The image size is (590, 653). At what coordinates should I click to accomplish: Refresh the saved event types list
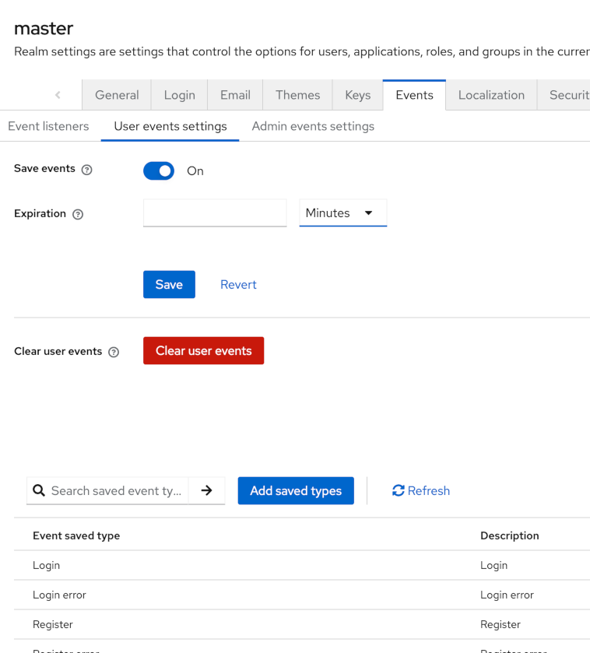(x=421, y=490)
